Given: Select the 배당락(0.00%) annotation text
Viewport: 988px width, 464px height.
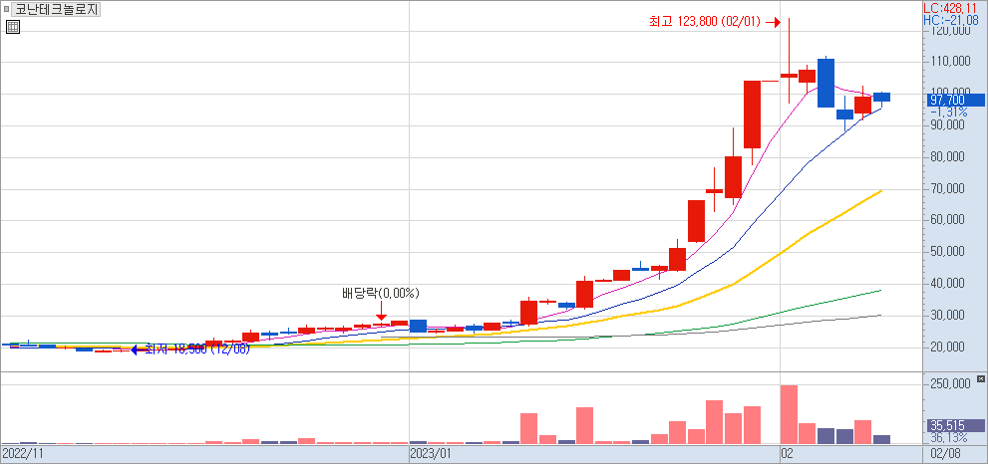Looking at the screenshot, I should click(381, 293).
